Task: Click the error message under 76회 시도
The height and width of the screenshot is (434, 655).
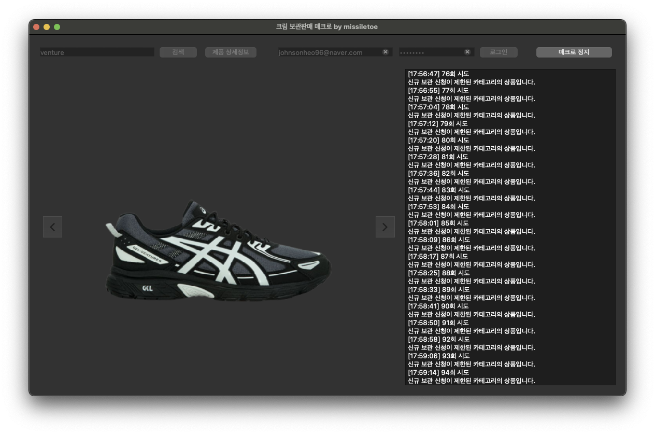Action: click(x=472, y=82)
